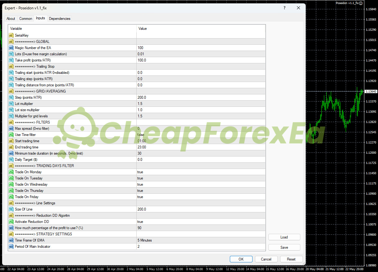Click the Take profit row type icon
This screenshot has width=378, height=272.
point(11,60)
